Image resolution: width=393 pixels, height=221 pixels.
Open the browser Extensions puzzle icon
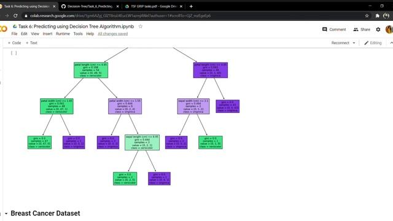click(x=377, y=15)
